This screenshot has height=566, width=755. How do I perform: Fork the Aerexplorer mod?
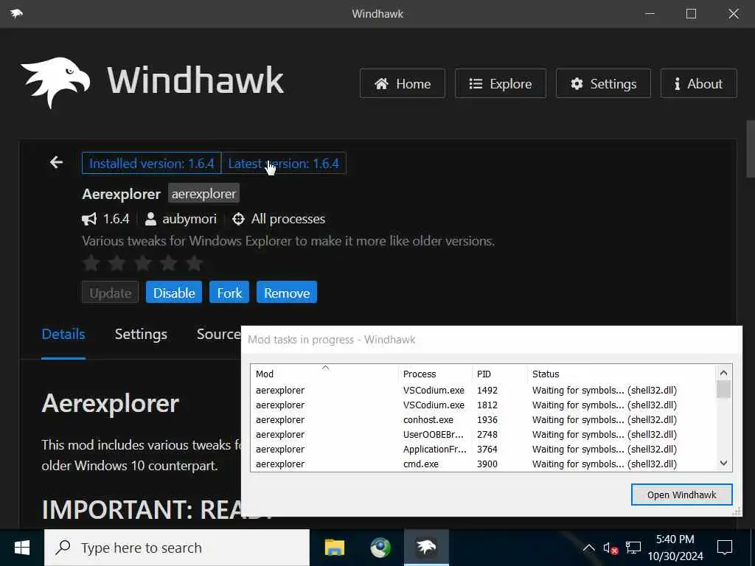point(229,292)
